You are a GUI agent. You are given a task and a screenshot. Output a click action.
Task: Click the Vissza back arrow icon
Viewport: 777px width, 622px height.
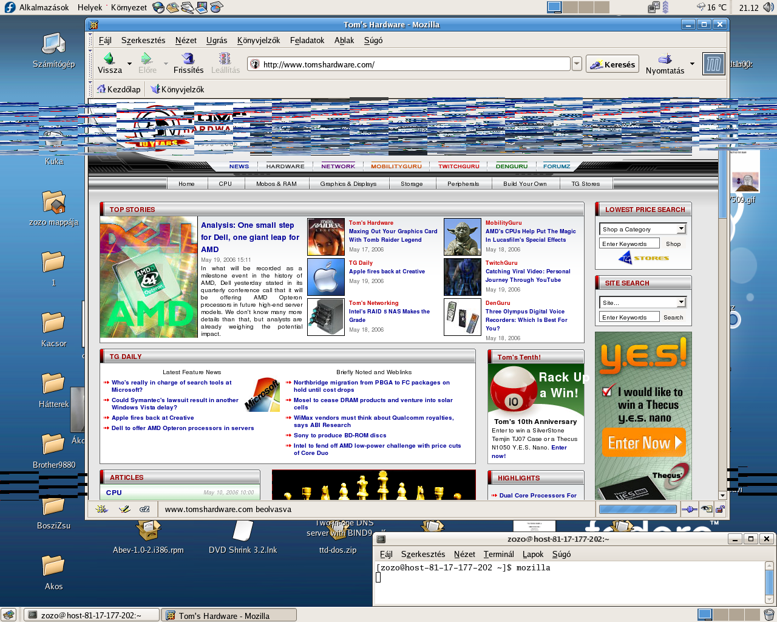[x=109, y=59]
